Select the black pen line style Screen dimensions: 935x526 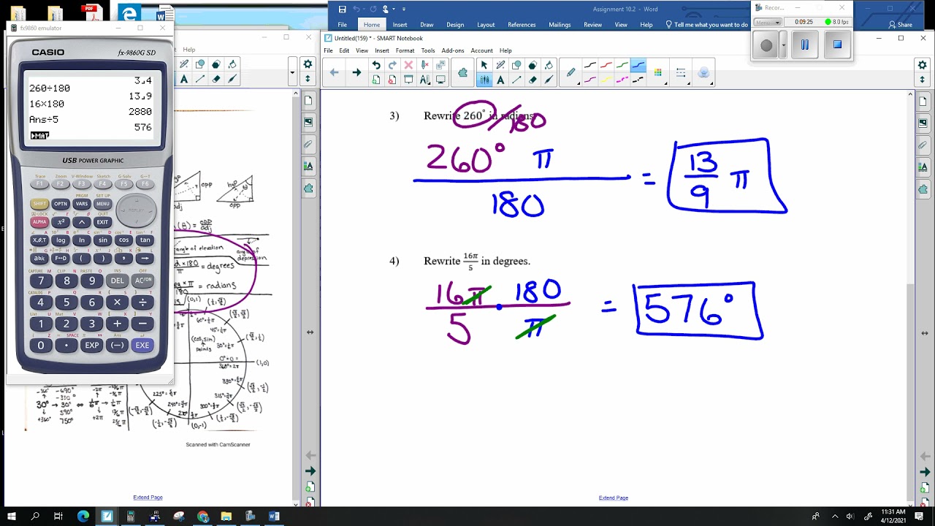(590, 66)
